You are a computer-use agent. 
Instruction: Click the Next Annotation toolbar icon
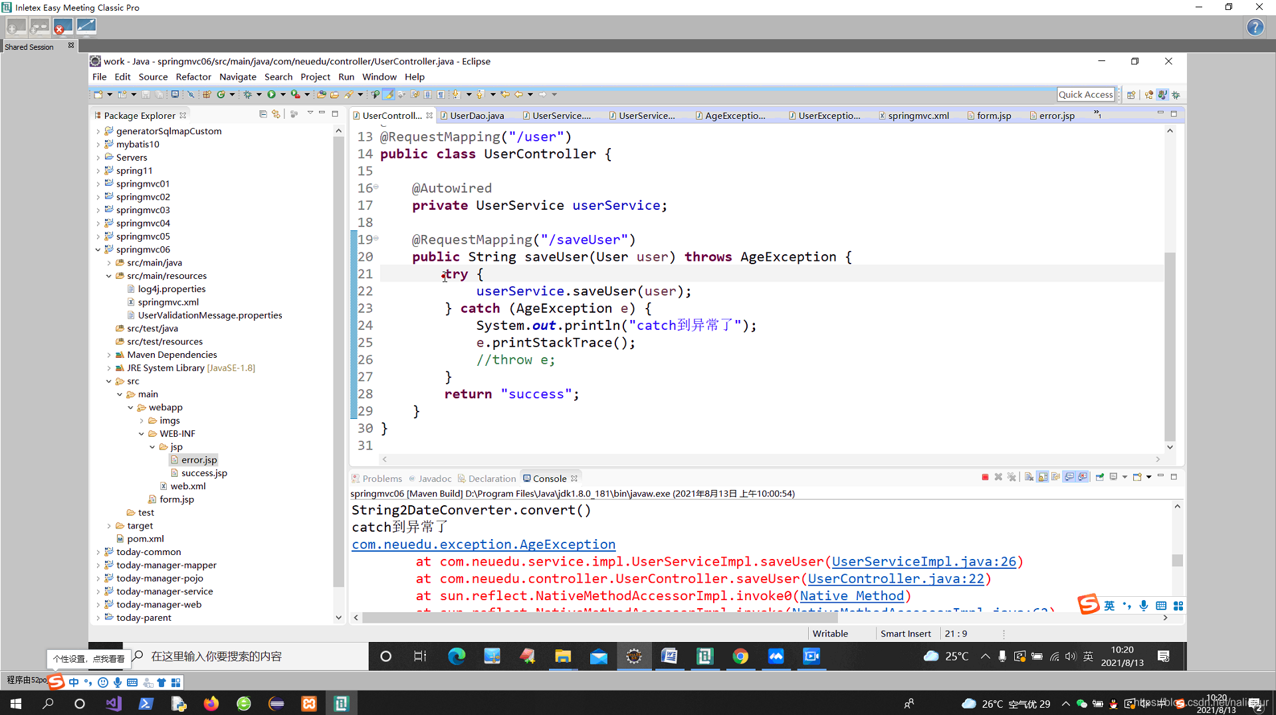pos(456,94)
